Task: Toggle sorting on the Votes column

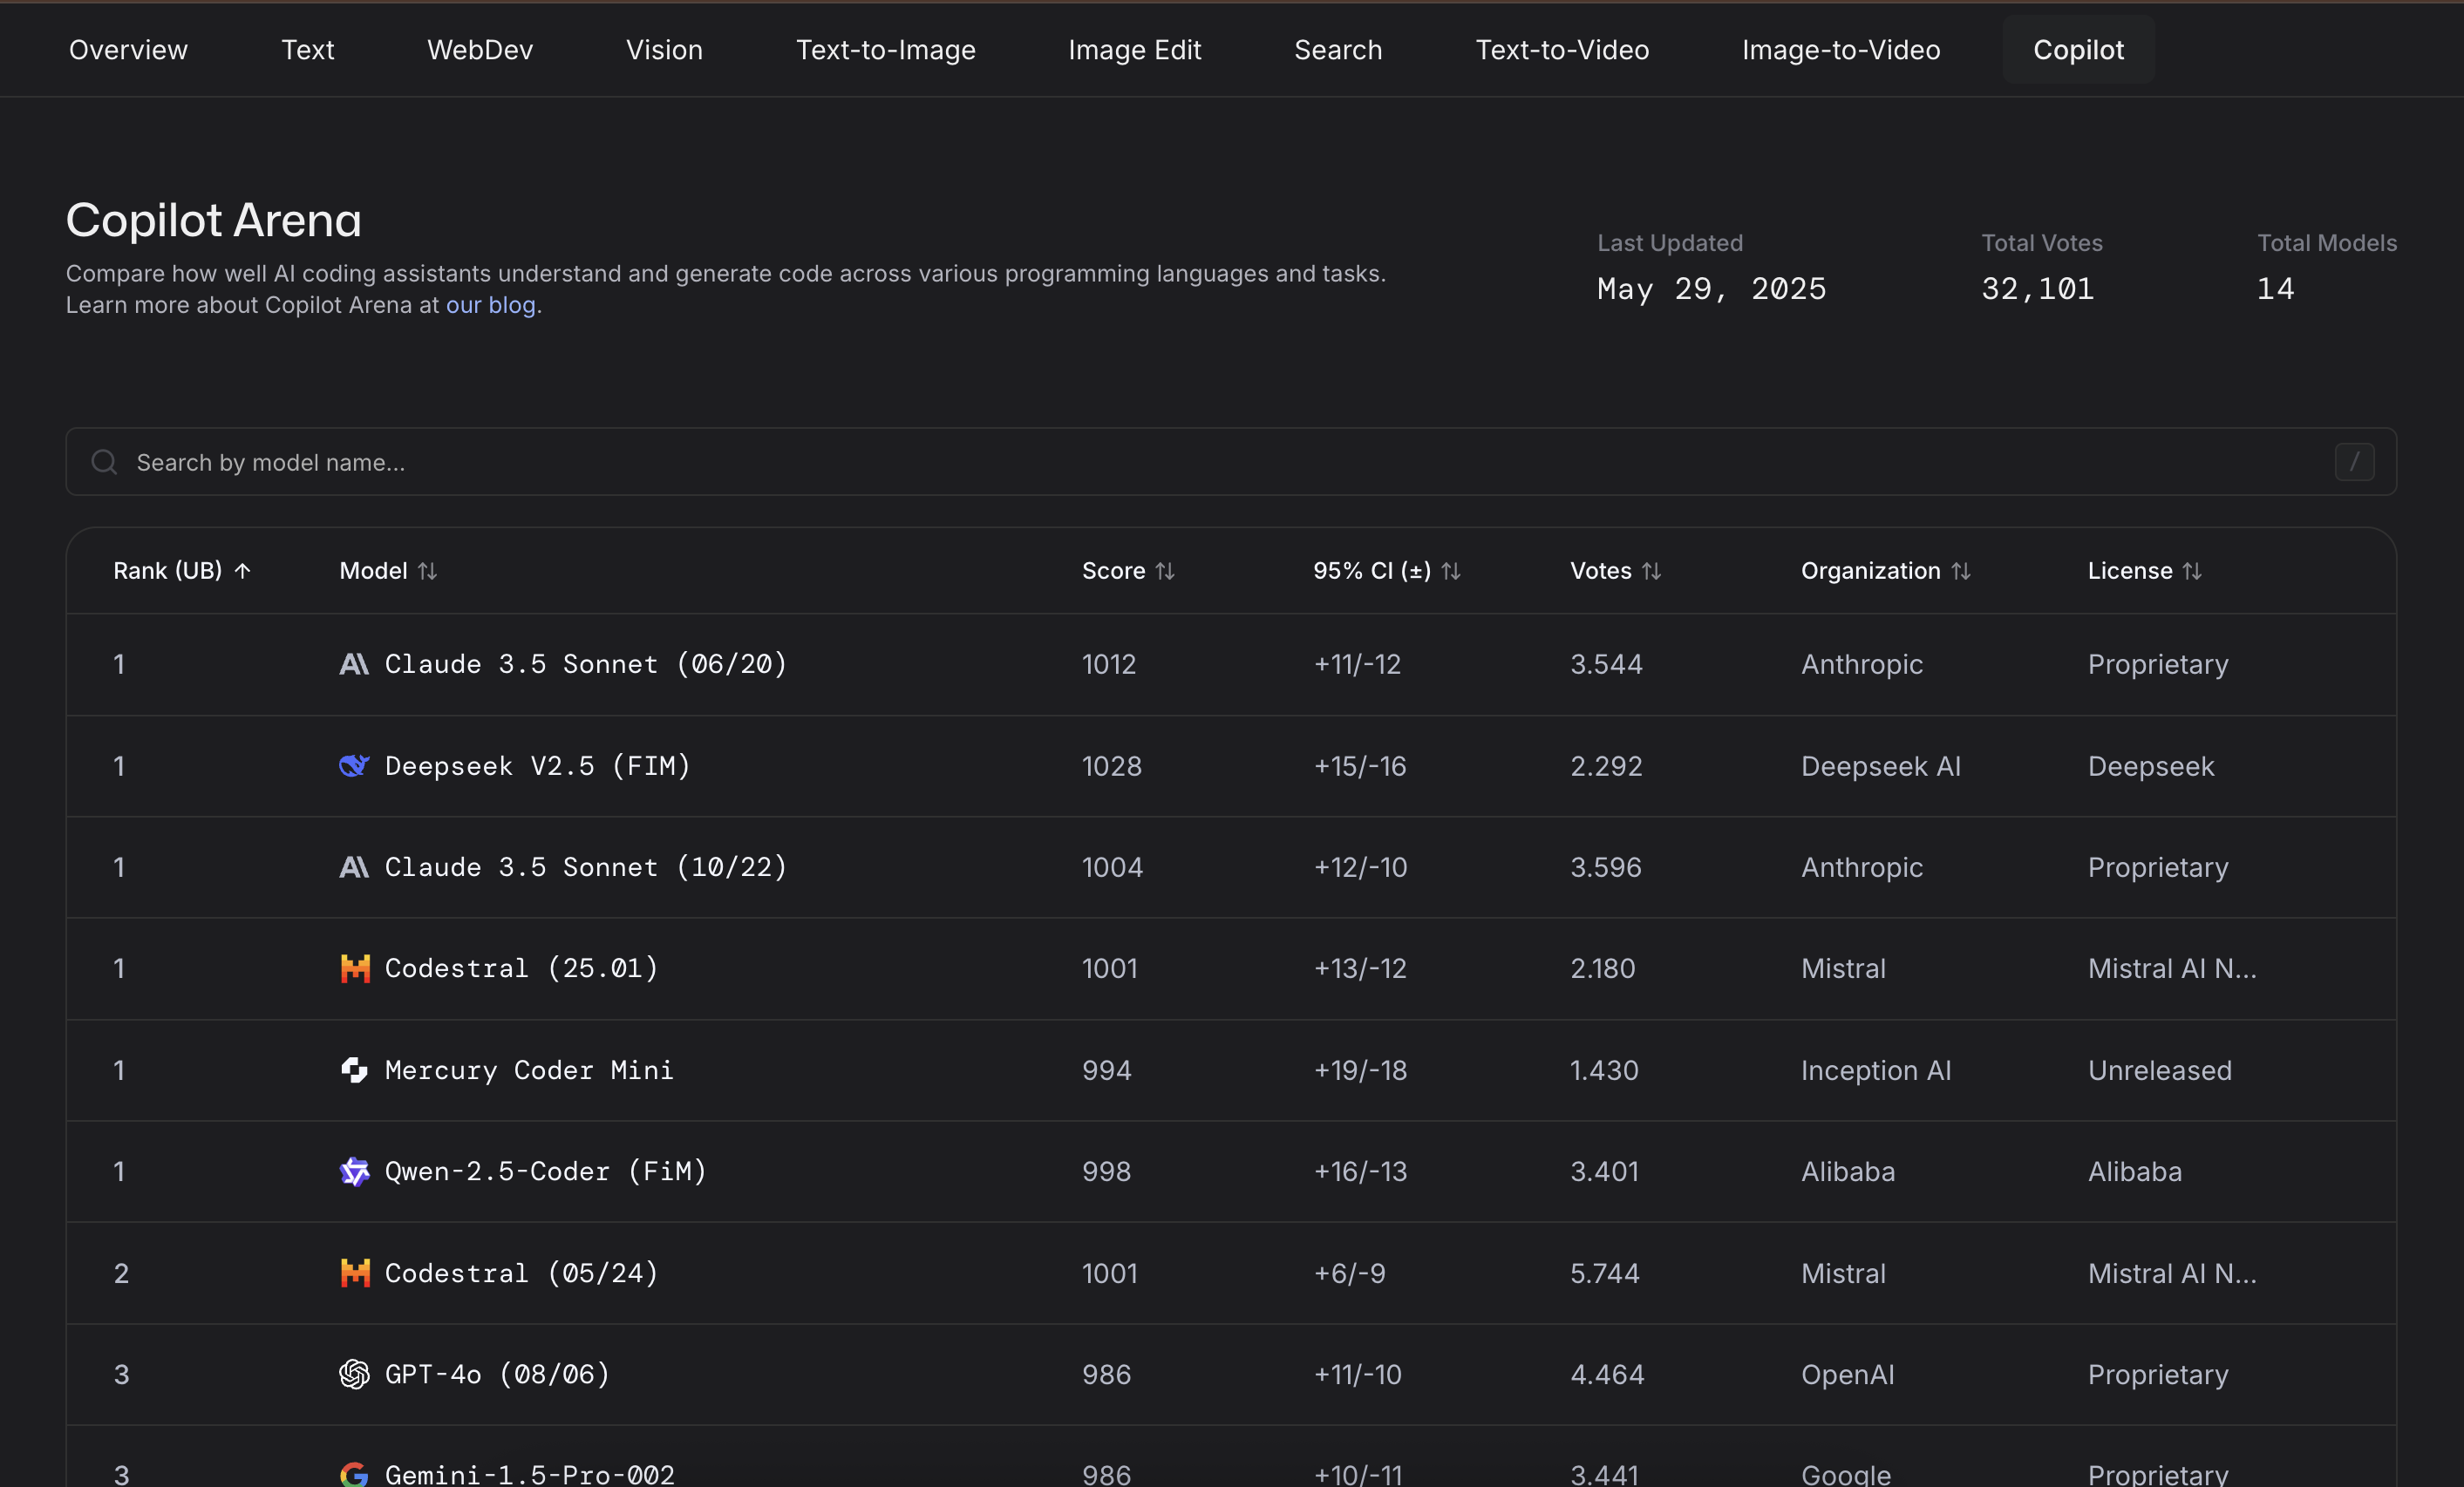Action: coord(1652,571)
